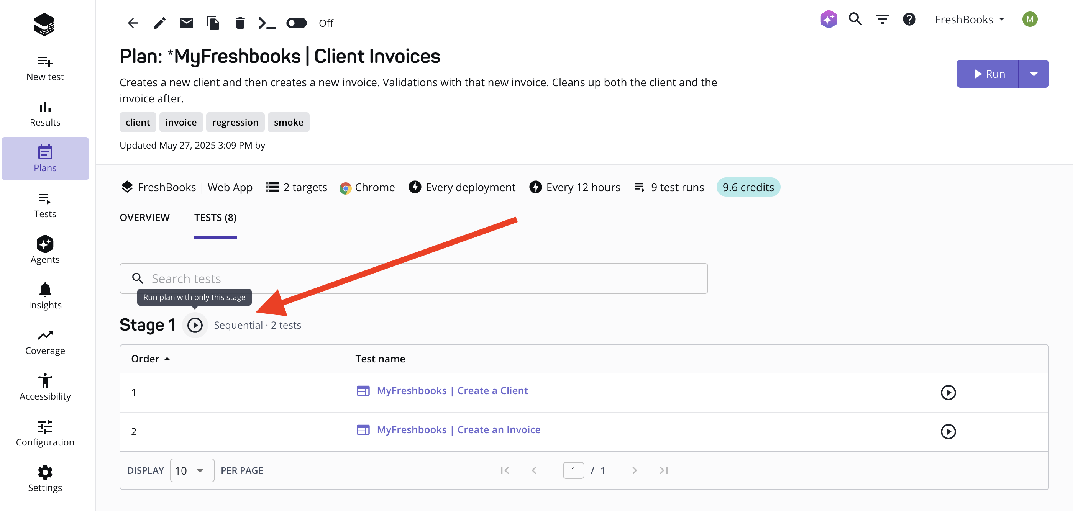Image resolution: width=1073 pixels, height=511 pixels.
Task: Click the smoke tag
Action: 289,122
